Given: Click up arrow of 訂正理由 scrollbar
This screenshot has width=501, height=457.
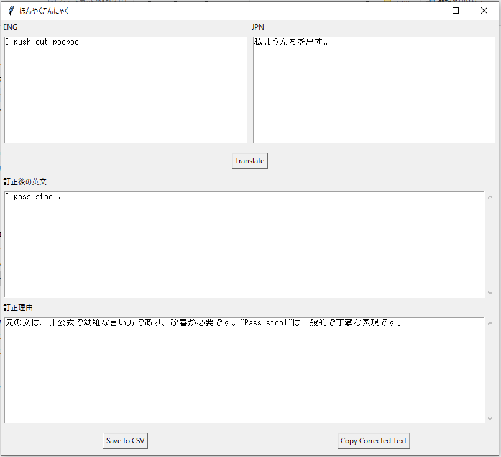Looking at the screenshot, I should point(490,323).
